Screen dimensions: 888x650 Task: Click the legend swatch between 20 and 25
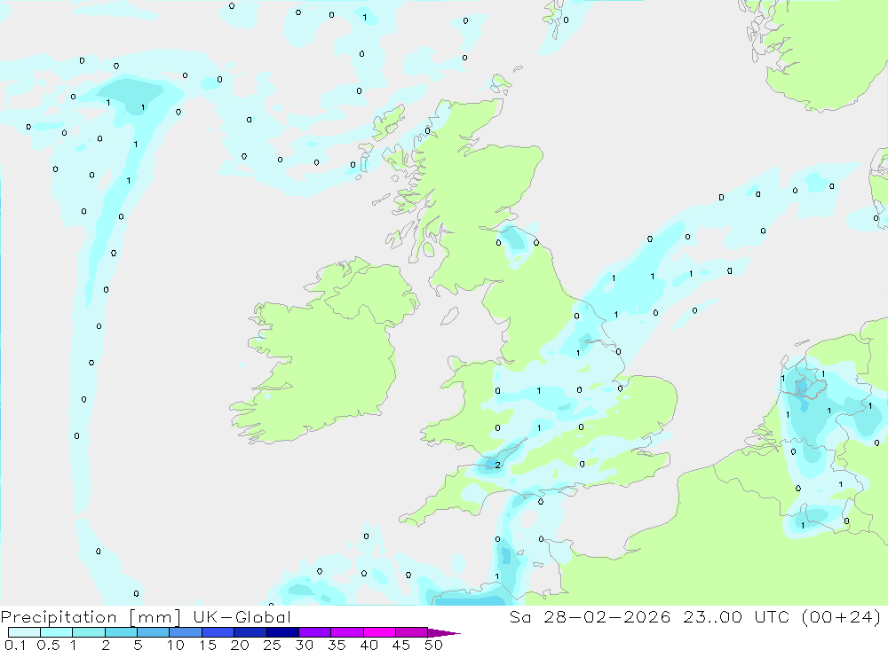250,632
